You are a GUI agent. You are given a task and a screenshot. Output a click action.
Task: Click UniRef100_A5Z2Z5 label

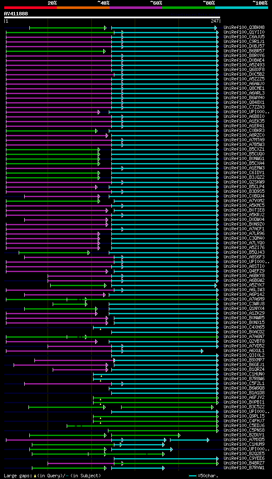pos(244,79)
